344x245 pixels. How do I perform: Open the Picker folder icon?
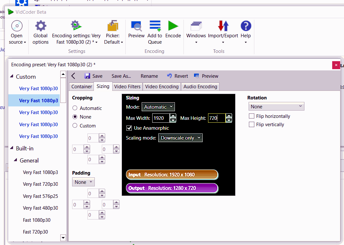click(113, 26)
